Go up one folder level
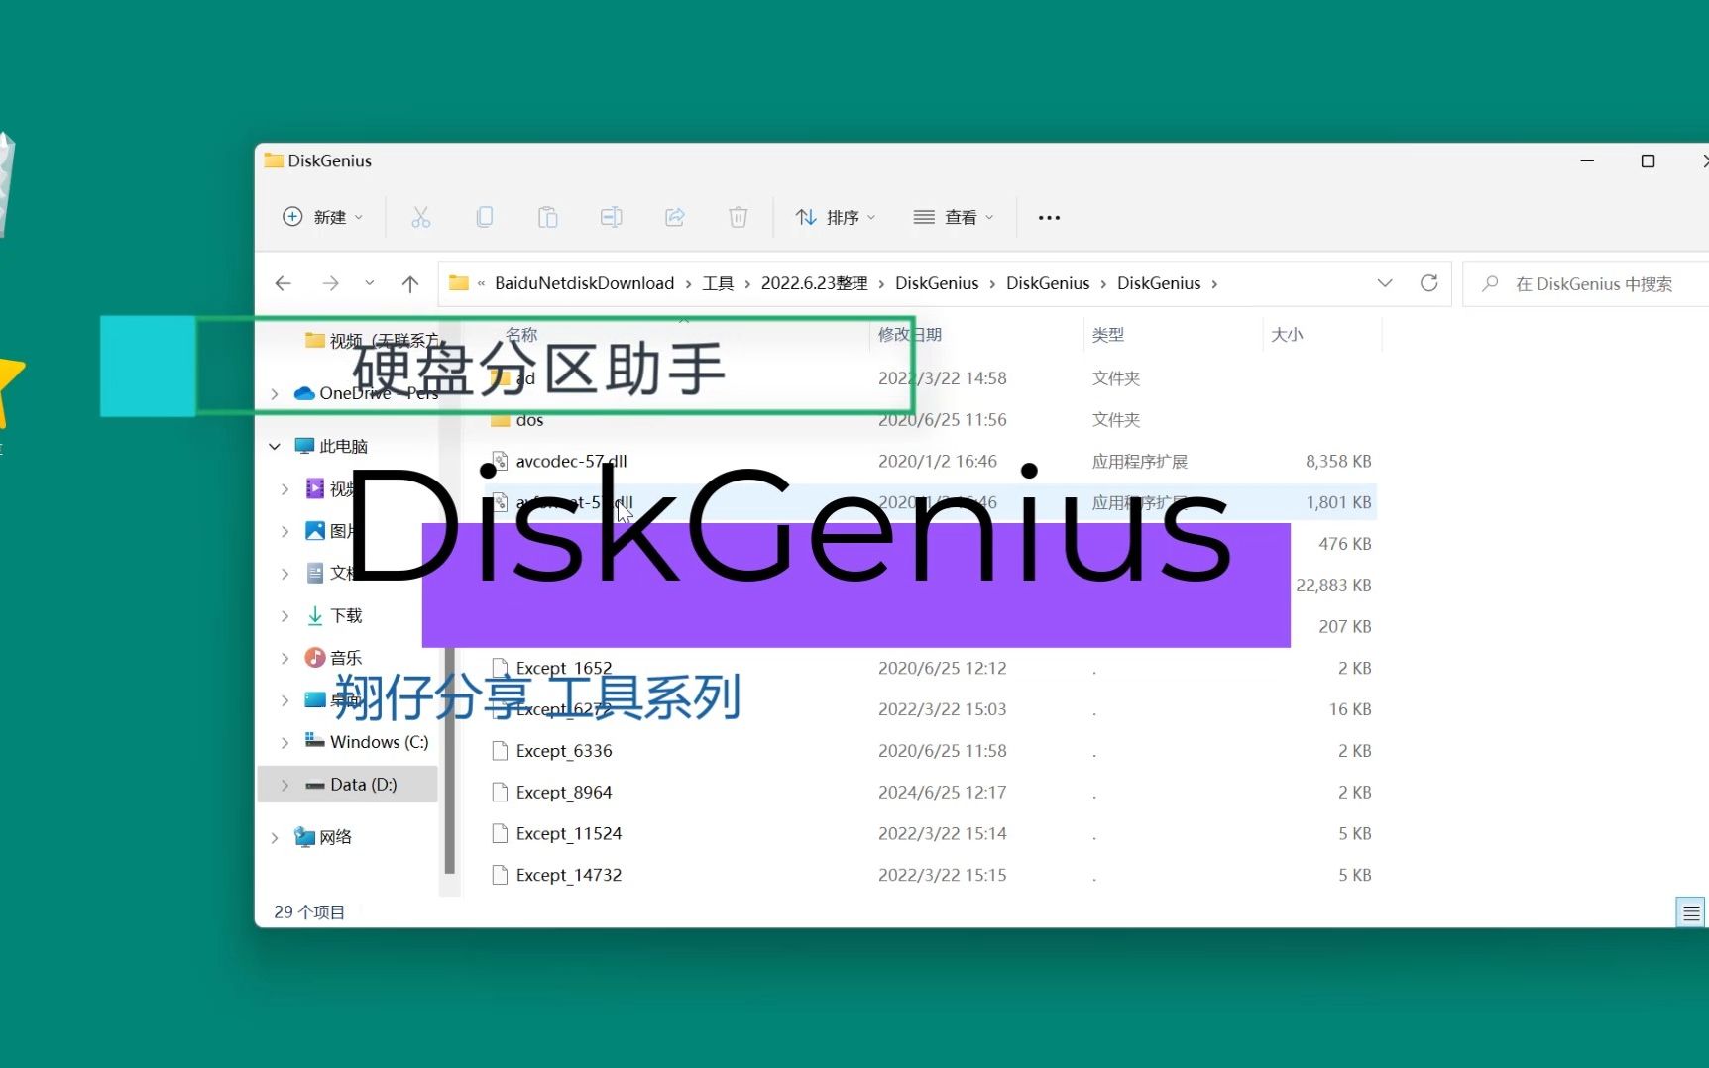This screenshot has height=1068, width=1709. [x=410, y=284]
